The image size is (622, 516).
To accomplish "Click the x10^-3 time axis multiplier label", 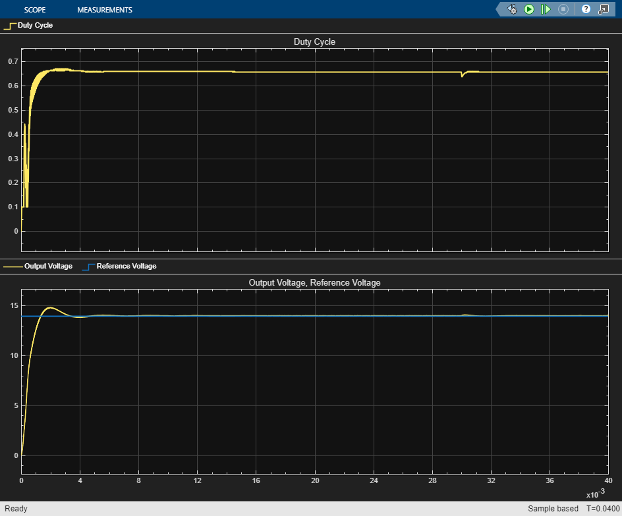I will click(x=596, y=493).
